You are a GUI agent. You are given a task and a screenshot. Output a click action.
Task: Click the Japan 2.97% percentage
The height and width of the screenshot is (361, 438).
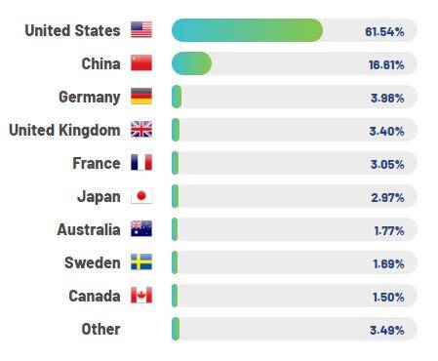pos(387,197)
